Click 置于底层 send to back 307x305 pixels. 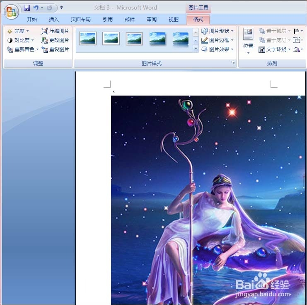coord(275,40)
